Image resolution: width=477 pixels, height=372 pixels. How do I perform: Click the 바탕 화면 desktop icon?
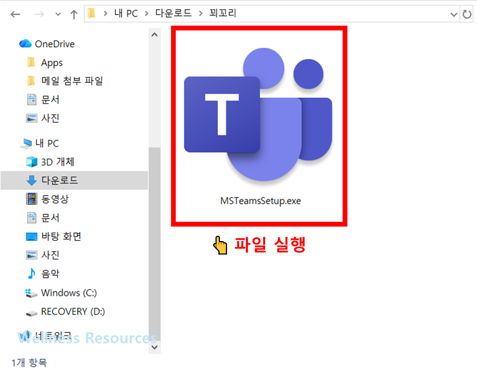31,236
